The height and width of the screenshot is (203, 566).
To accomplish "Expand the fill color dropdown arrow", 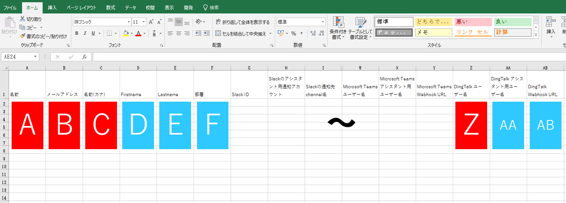I will click(131, 33).
